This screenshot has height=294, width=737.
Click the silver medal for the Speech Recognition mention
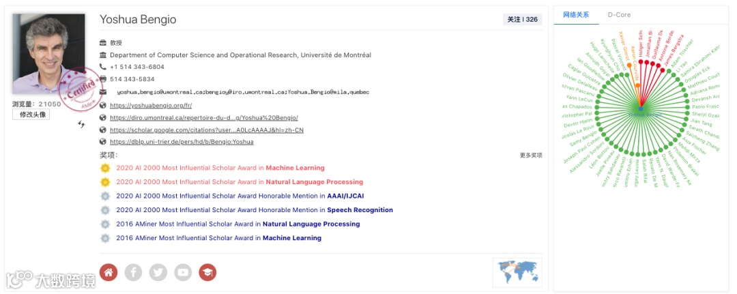click(105, 210)
